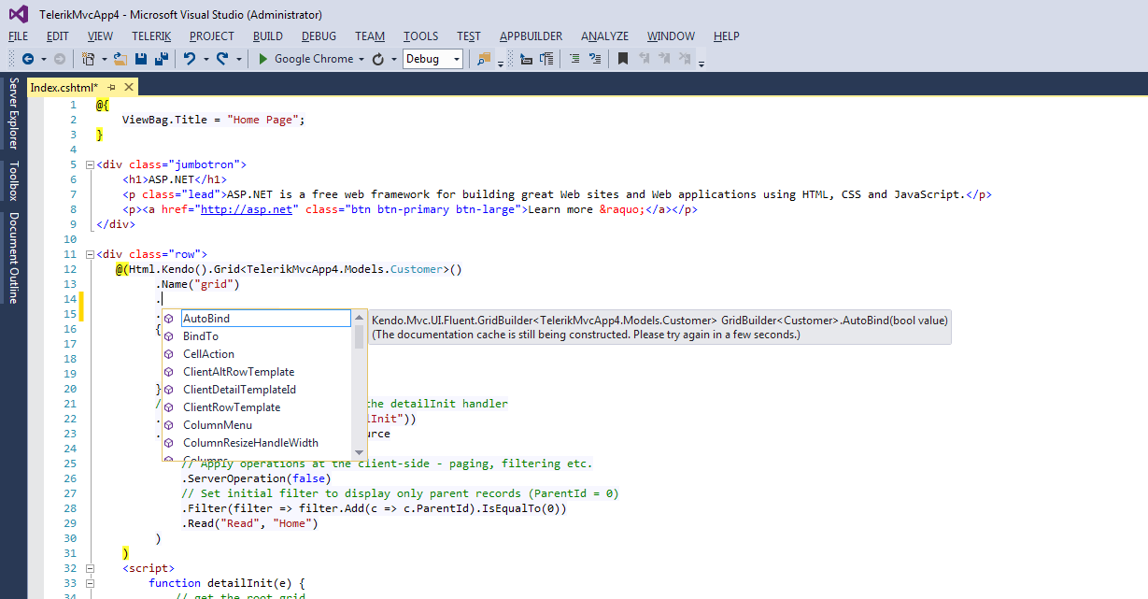This screenshot has height=599, width=1148.
Task: Toggle a bookmark on the current line
Action: click(623, 59)
